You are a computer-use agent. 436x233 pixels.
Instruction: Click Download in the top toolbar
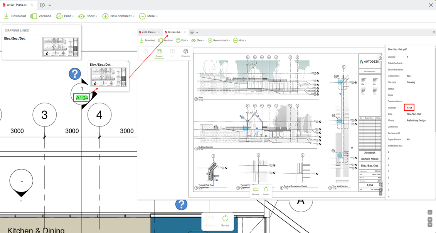15,16
